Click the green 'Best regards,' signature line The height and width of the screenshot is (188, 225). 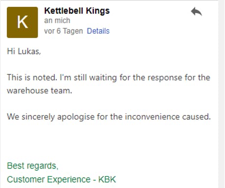pyautogui.click(x=32, y=166)
